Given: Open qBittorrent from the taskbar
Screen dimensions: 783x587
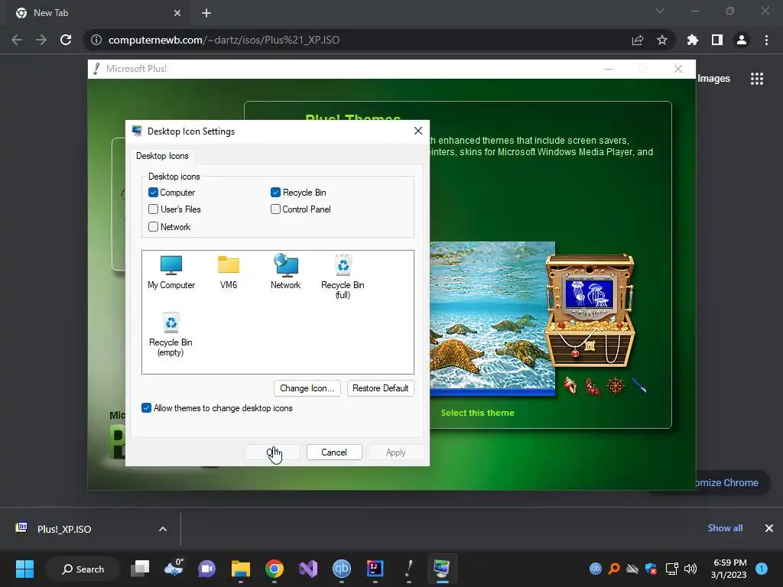Looking at the screenshot, I should 342,569.
